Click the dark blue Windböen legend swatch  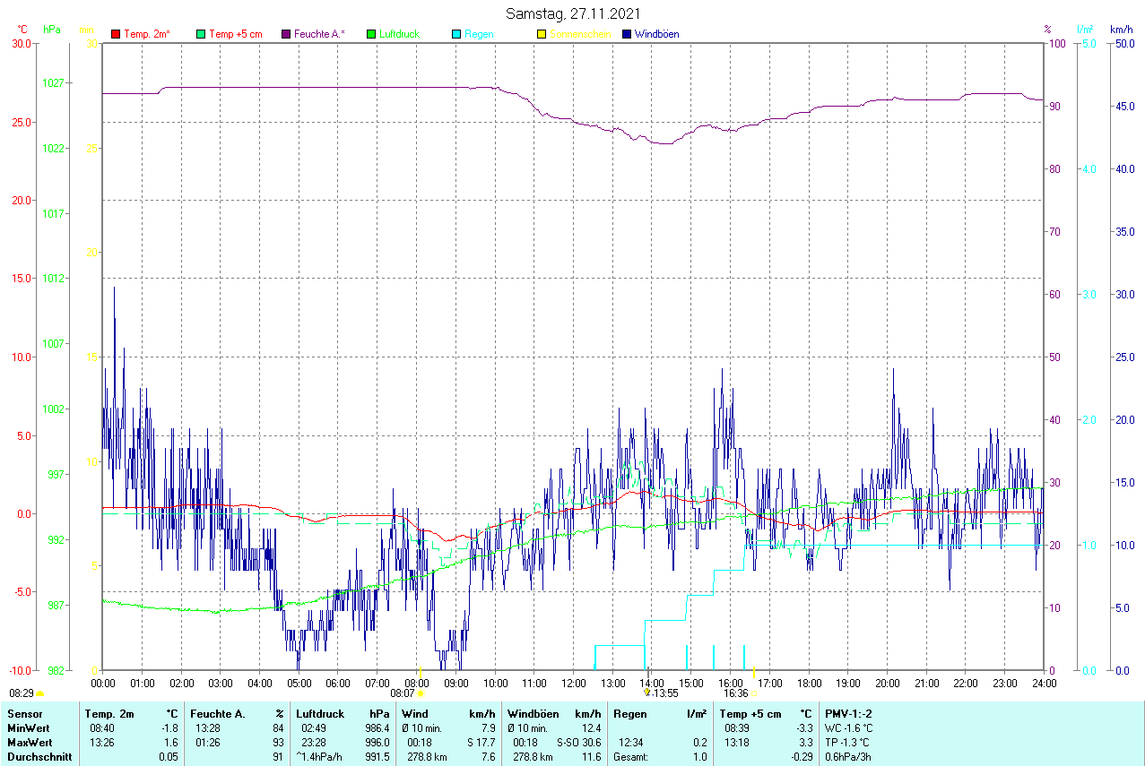point(627,34)
